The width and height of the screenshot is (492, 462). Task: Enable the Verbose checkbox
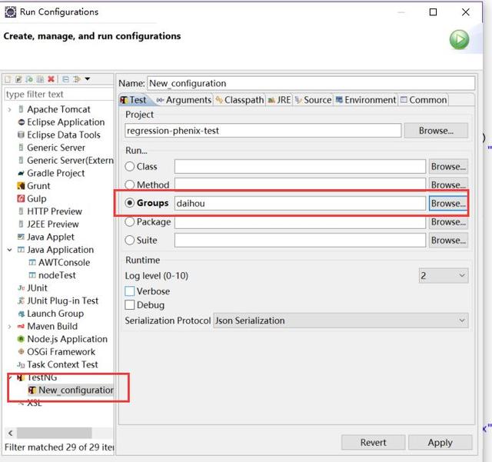[x=130, y=291]
